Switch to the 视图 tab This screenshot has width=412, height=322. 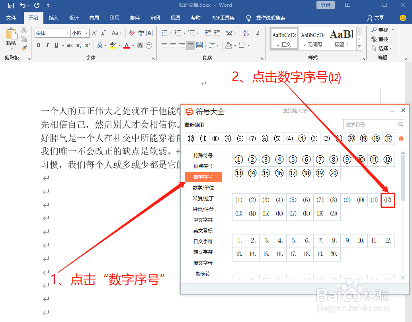(175, 18)
